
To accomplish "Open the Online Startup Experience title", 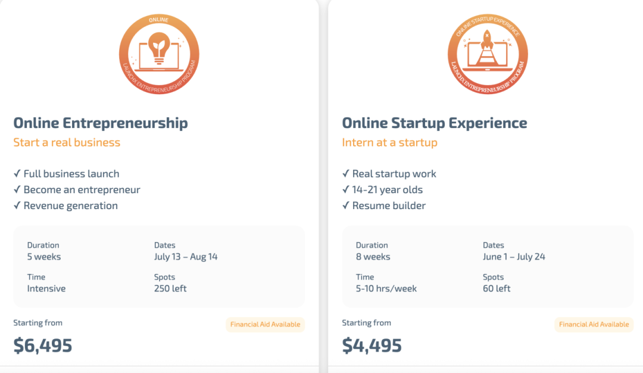I will click(434, 123).
